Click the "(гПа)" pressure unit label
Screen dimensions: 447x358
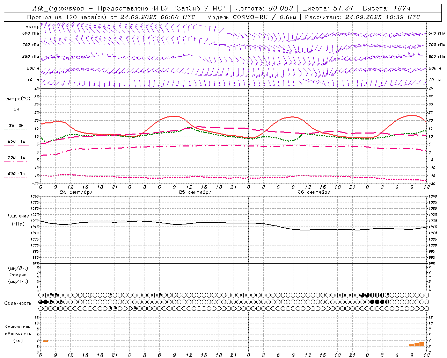[18, 224]
